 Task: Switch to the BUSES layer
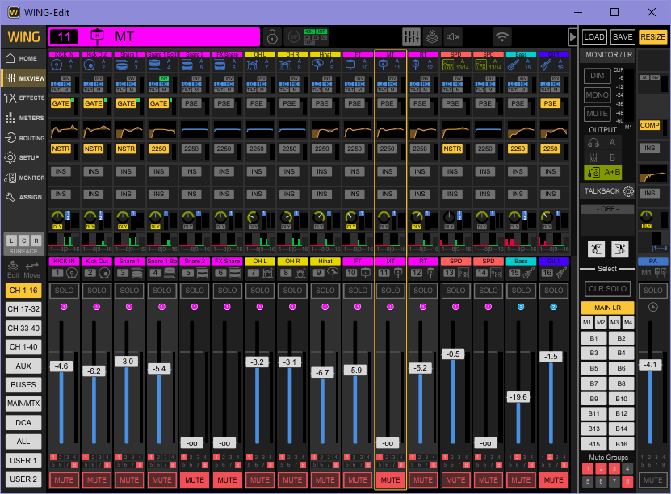(23, 384)
